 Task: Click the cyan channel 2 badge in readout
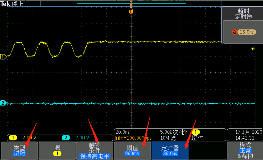pos(66,138)
